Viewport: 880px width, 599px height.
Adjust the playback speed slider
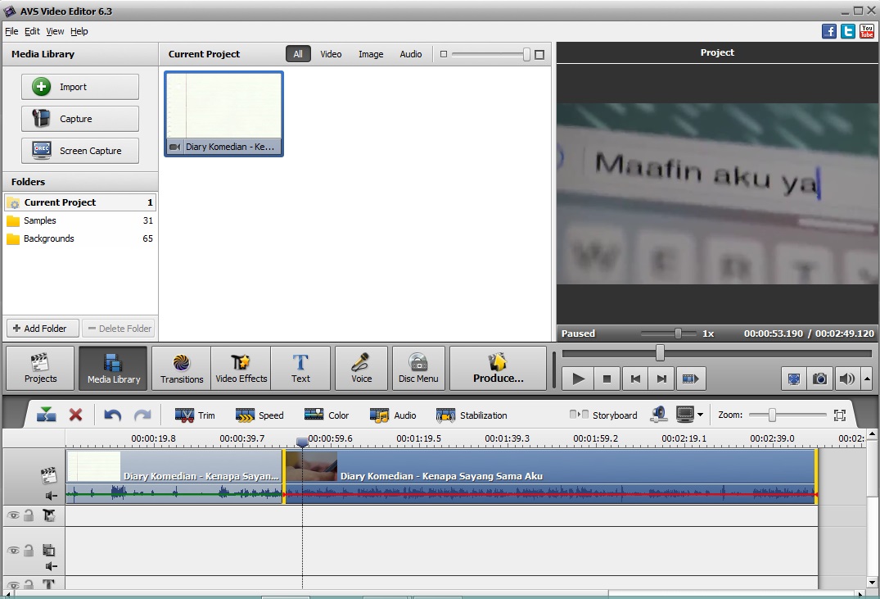pyautogui.click(x=678, y=334)
